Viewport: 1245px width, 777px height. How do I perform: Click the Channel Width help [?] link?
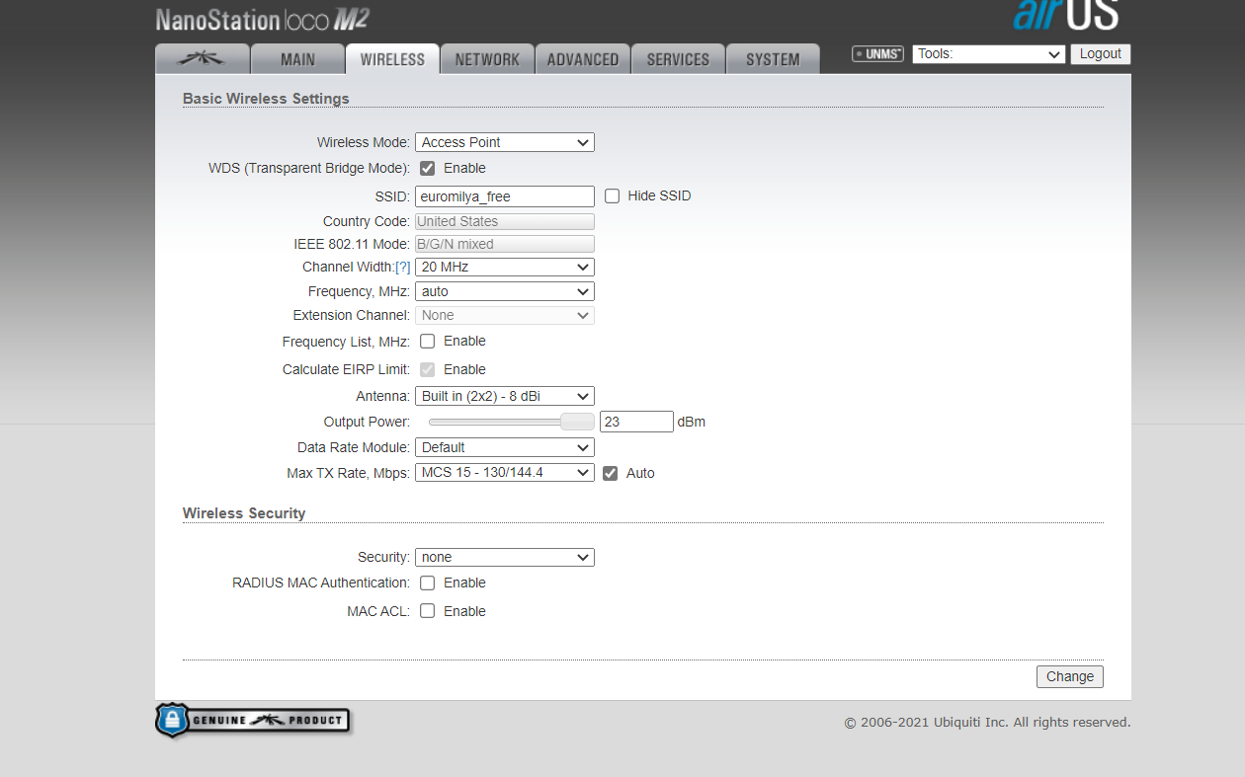[x=403, y=268]
